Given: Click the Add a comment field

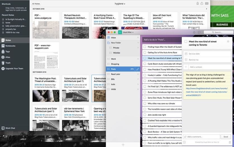Looking at the screenshot, I should point(201,137).
